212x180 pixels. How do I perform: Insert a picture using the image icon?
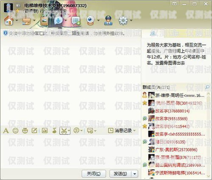[45, 130]
